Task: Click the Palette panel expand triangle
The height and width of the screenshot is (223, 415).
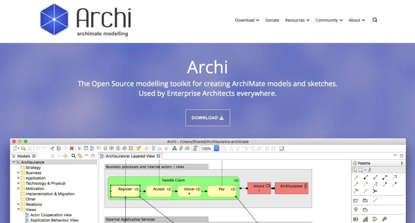Action: tap(402, 163)
